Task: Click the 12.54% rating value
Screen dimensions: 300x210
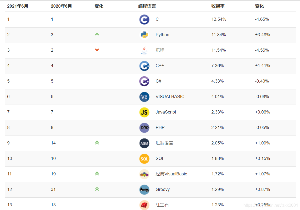Action: pos(219,19)
